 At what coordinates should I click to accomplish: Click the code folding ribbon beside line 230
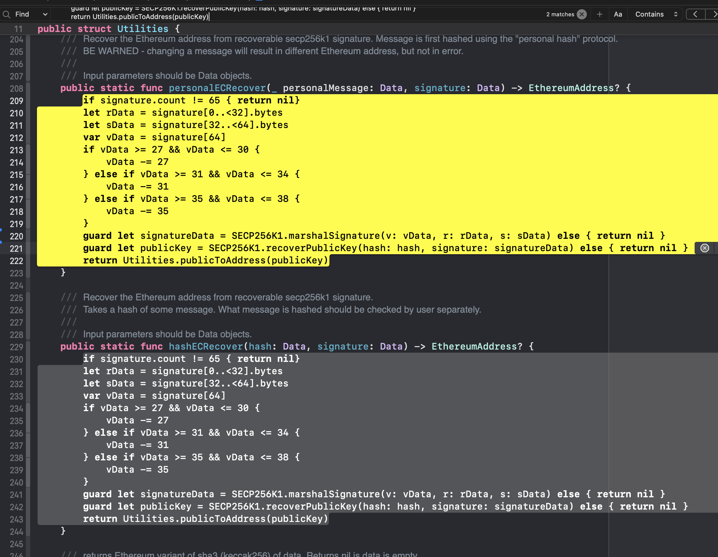pos(28,359)
